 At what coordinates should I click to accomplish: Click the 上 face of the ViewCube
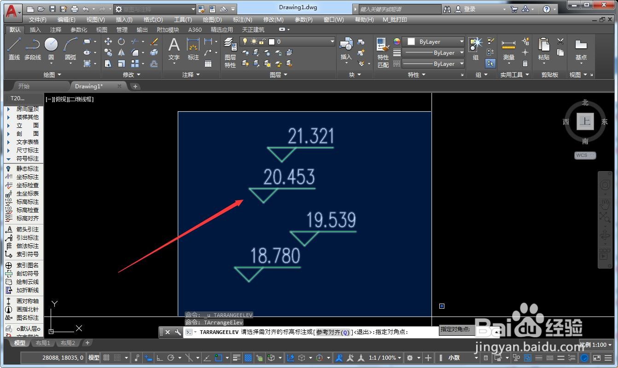585,122
